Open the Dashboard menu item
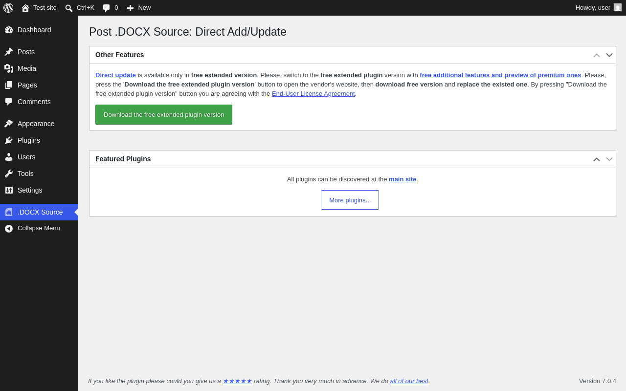Image resolution: width=626 pixels, height=391 pixels. (x=39, y=30)
